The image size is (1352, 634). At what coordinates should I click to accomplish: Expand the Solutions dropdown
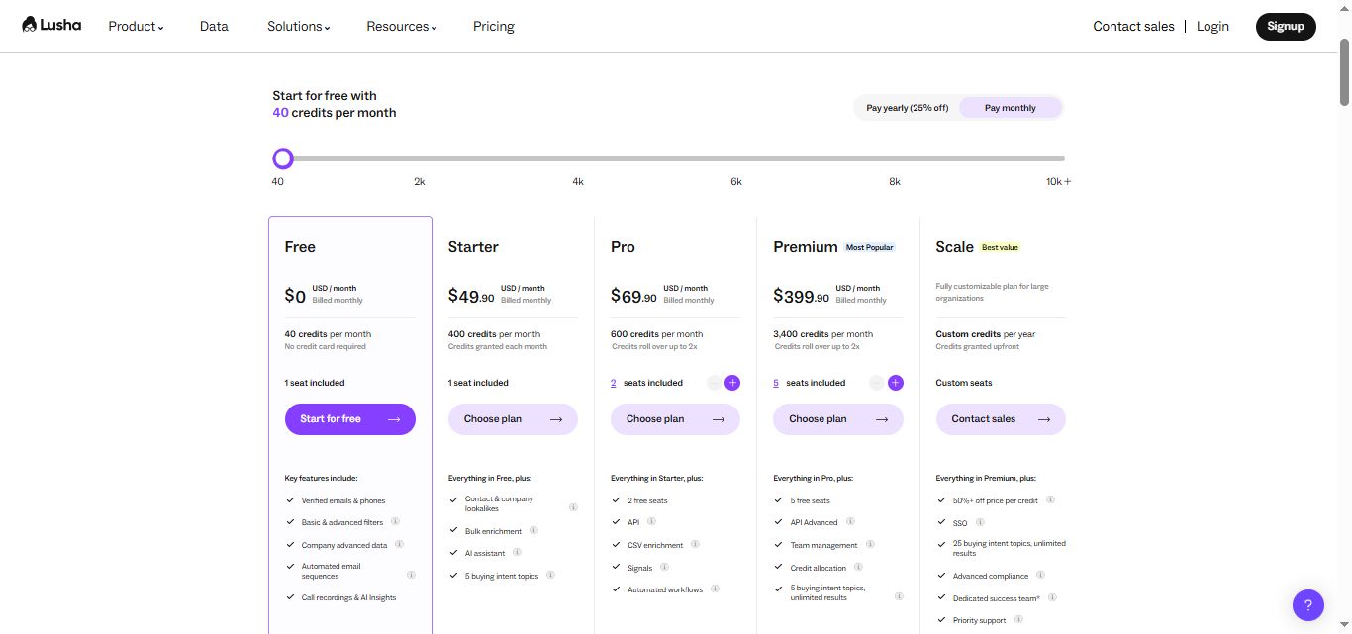(297, 27)
